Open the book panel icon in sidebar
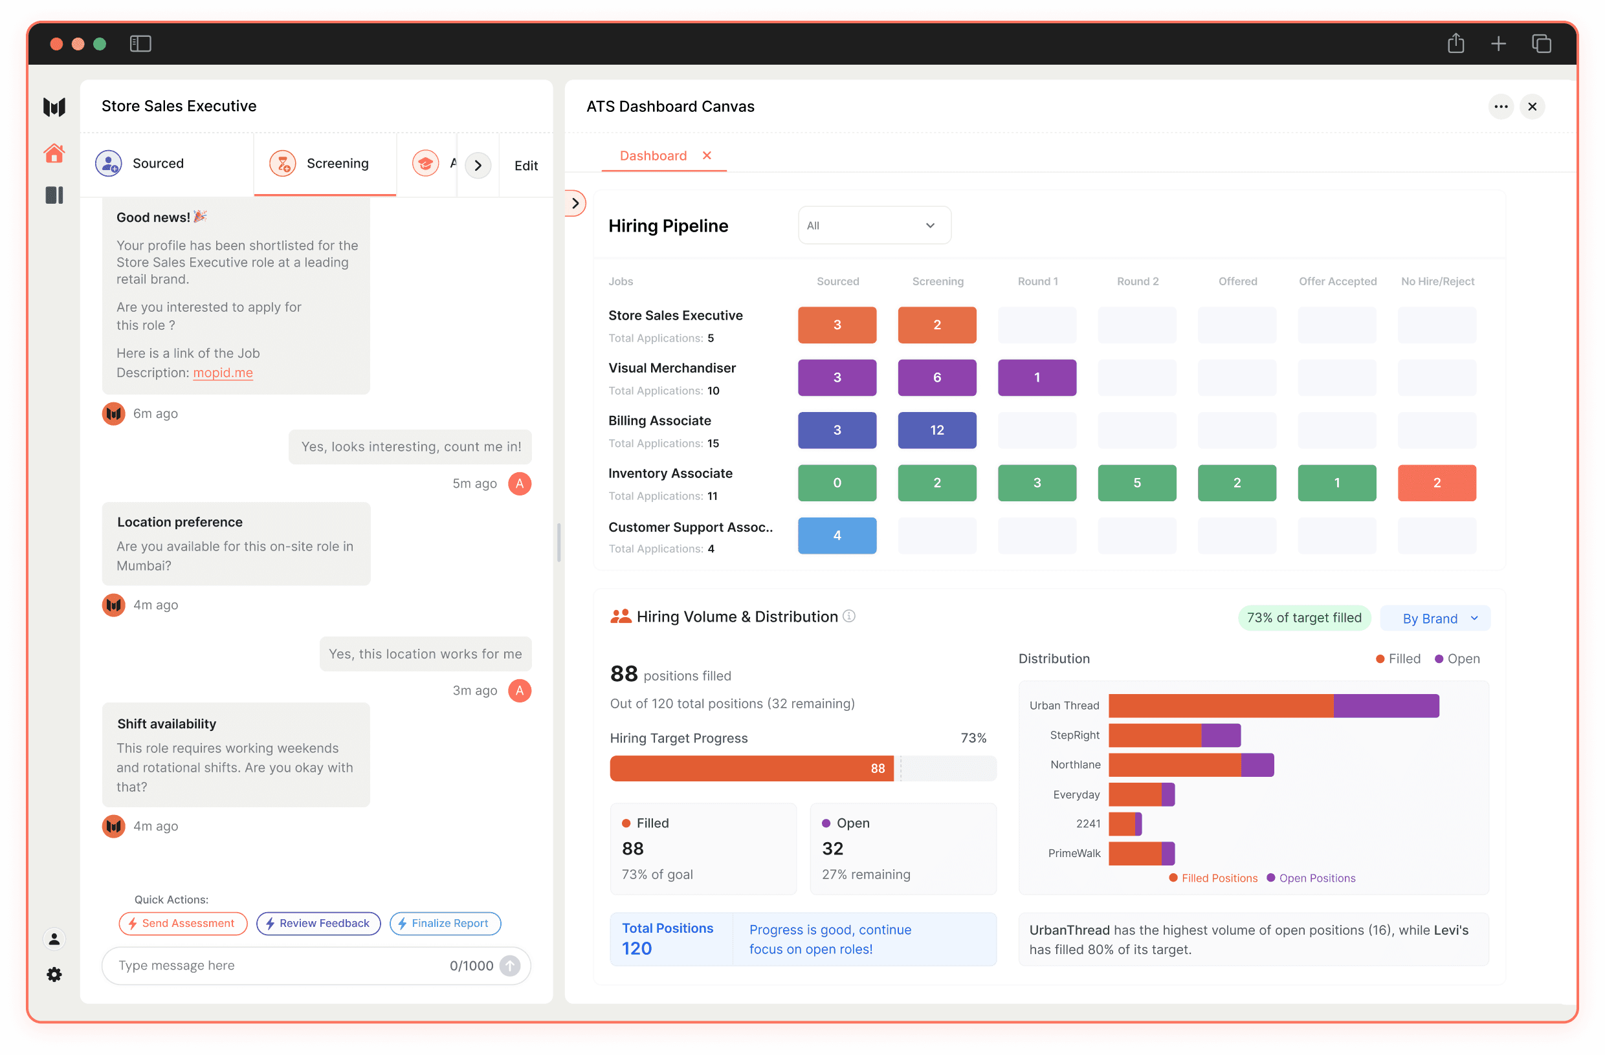Screen dimensions: 1605x1055 coord(54,195)
